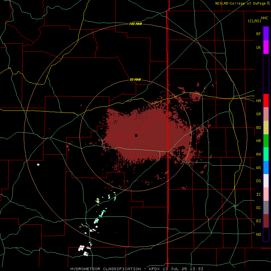271x271 pixels.
Task: Click the DS legend label
Action: click(258, 181)
